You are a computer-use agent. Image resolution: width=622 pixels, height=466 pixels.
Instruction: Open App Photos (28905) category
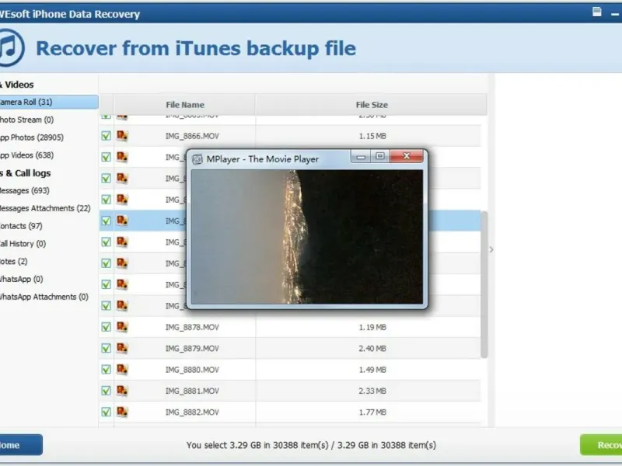pyautogui.click(x=31, y=137)
